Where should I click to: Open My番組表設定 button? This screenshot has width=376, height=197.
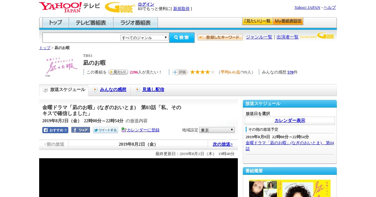pyautogui.click(x=288, y=21)
